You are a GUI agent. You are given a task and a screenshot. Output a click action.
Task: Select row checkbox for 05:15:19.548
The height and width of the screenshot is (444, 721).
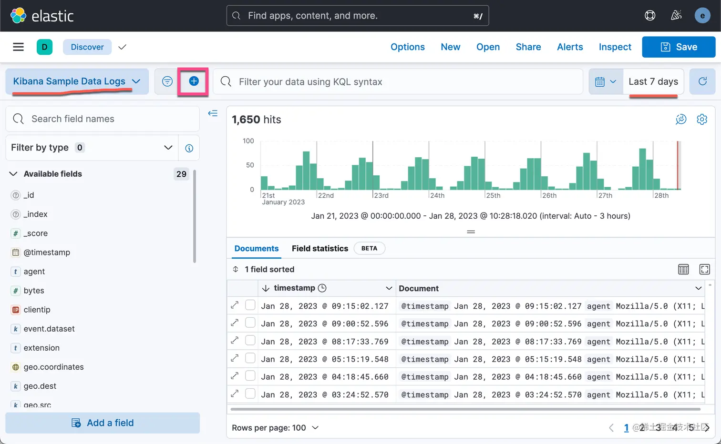point(250,358)
